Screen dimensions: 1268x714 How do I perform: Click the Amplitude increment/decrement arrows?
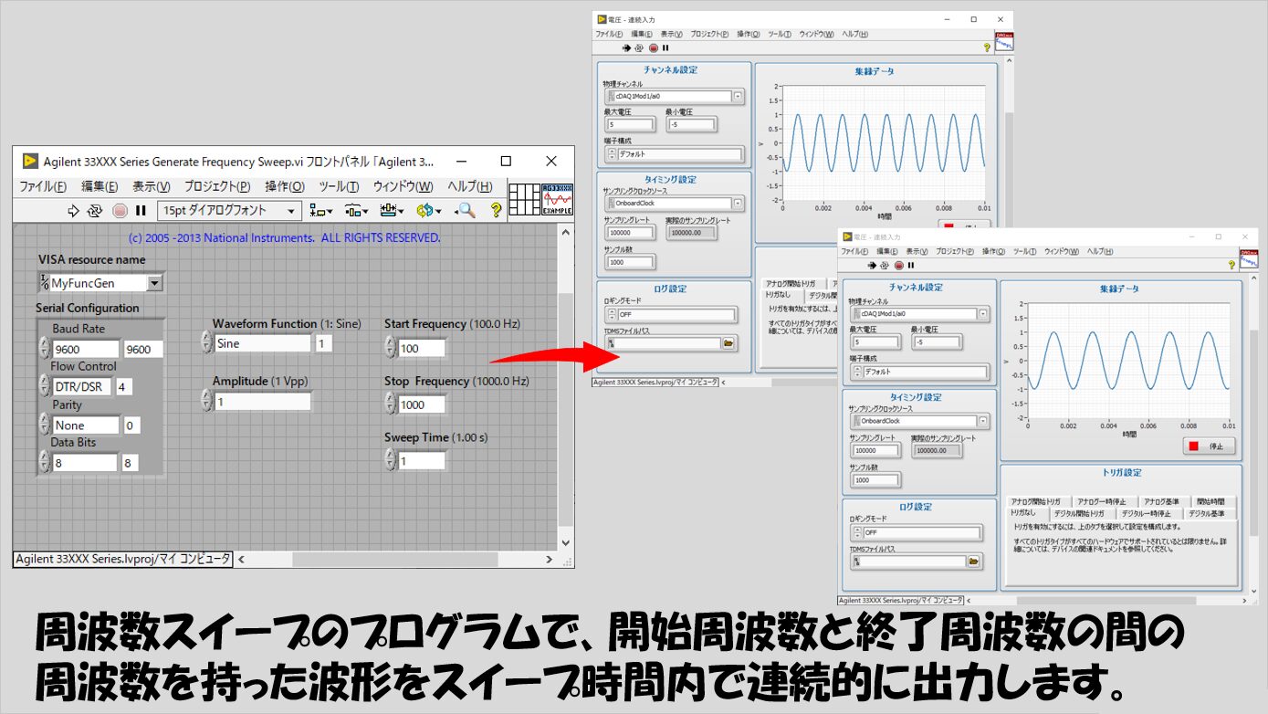[206, 401]
